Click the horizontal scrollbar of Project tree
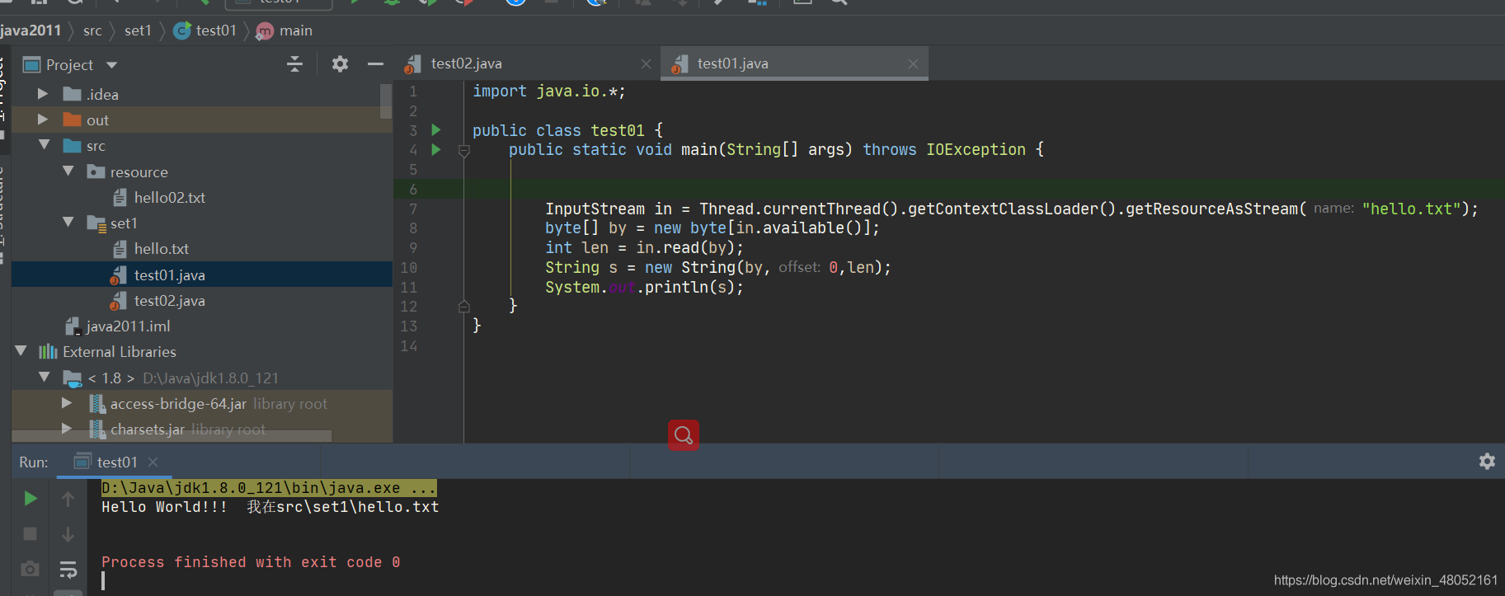The width and height of the screenshot is (1505, 596). click(x=172, y=435)
